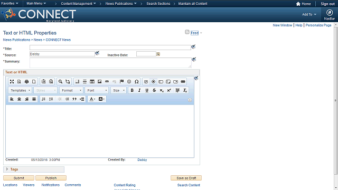Align text left
Screen dimensions: 338x190
pyautogui.click(x=12, y=99)
